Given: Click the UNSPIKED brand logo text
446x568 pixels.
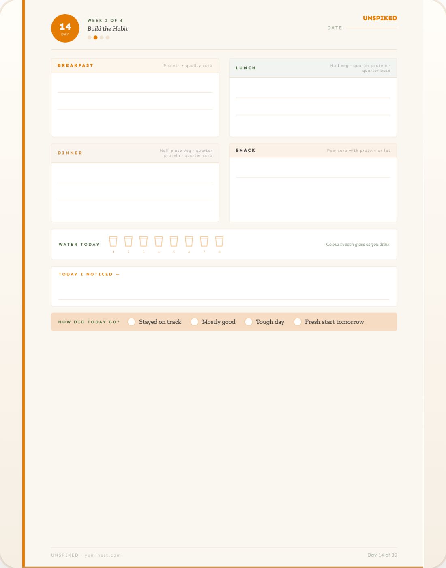Looking at the screenshot, I should 380,18.
